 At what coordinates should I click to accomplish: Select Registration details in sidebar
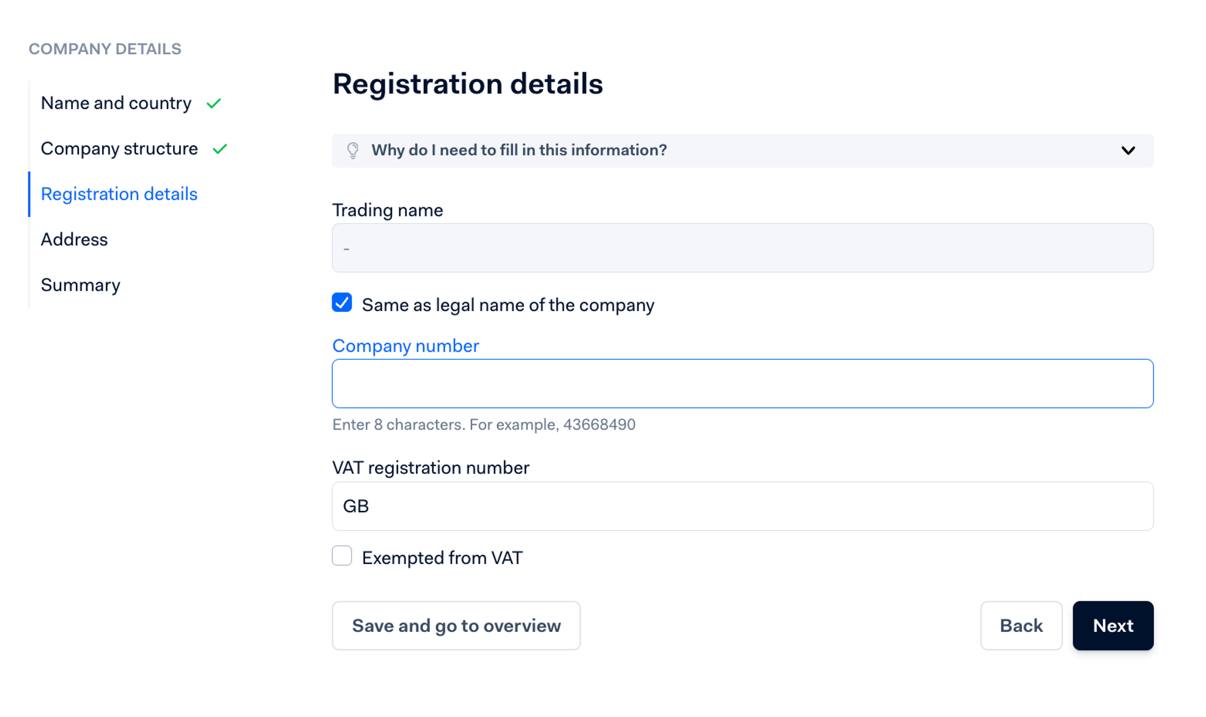[119, 194]
